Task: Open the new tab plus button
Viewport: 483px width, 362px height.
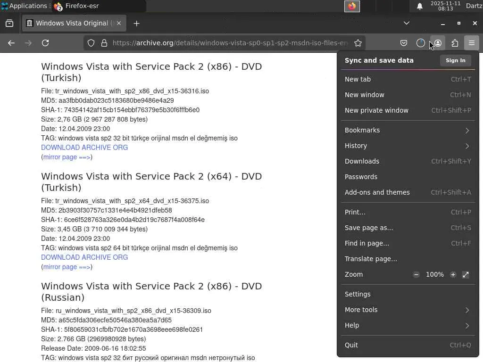Action: pos(136,23)
